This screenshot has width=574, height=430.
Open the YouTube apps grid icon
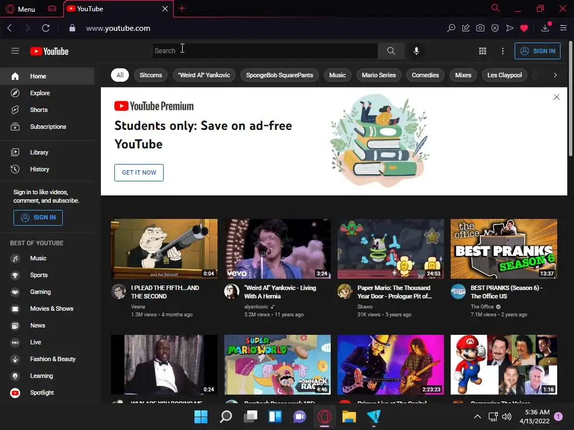tap(483, 51)
